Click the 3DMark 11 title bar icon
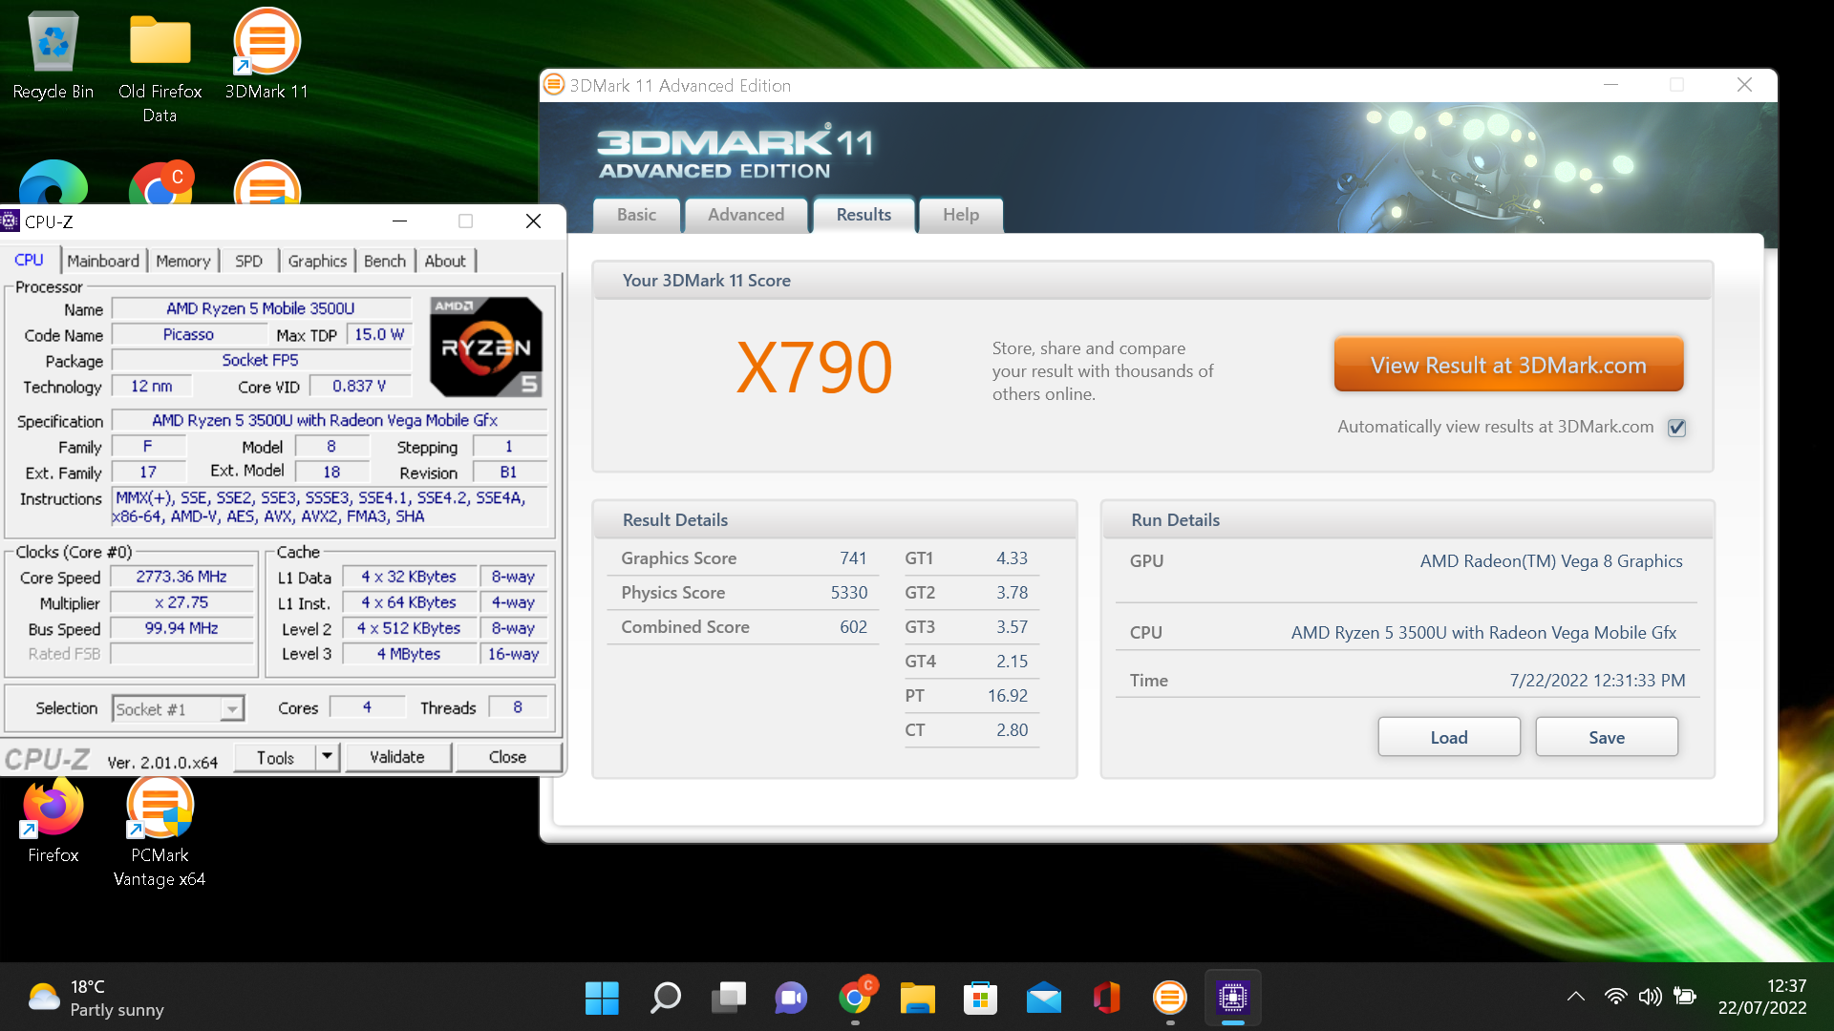 click(x=554, y=85)
